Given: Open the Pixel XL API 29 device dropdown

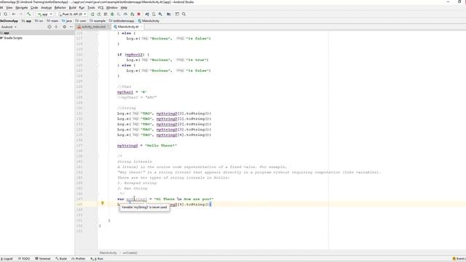Looking at the screenshot, I should (72, 14).
